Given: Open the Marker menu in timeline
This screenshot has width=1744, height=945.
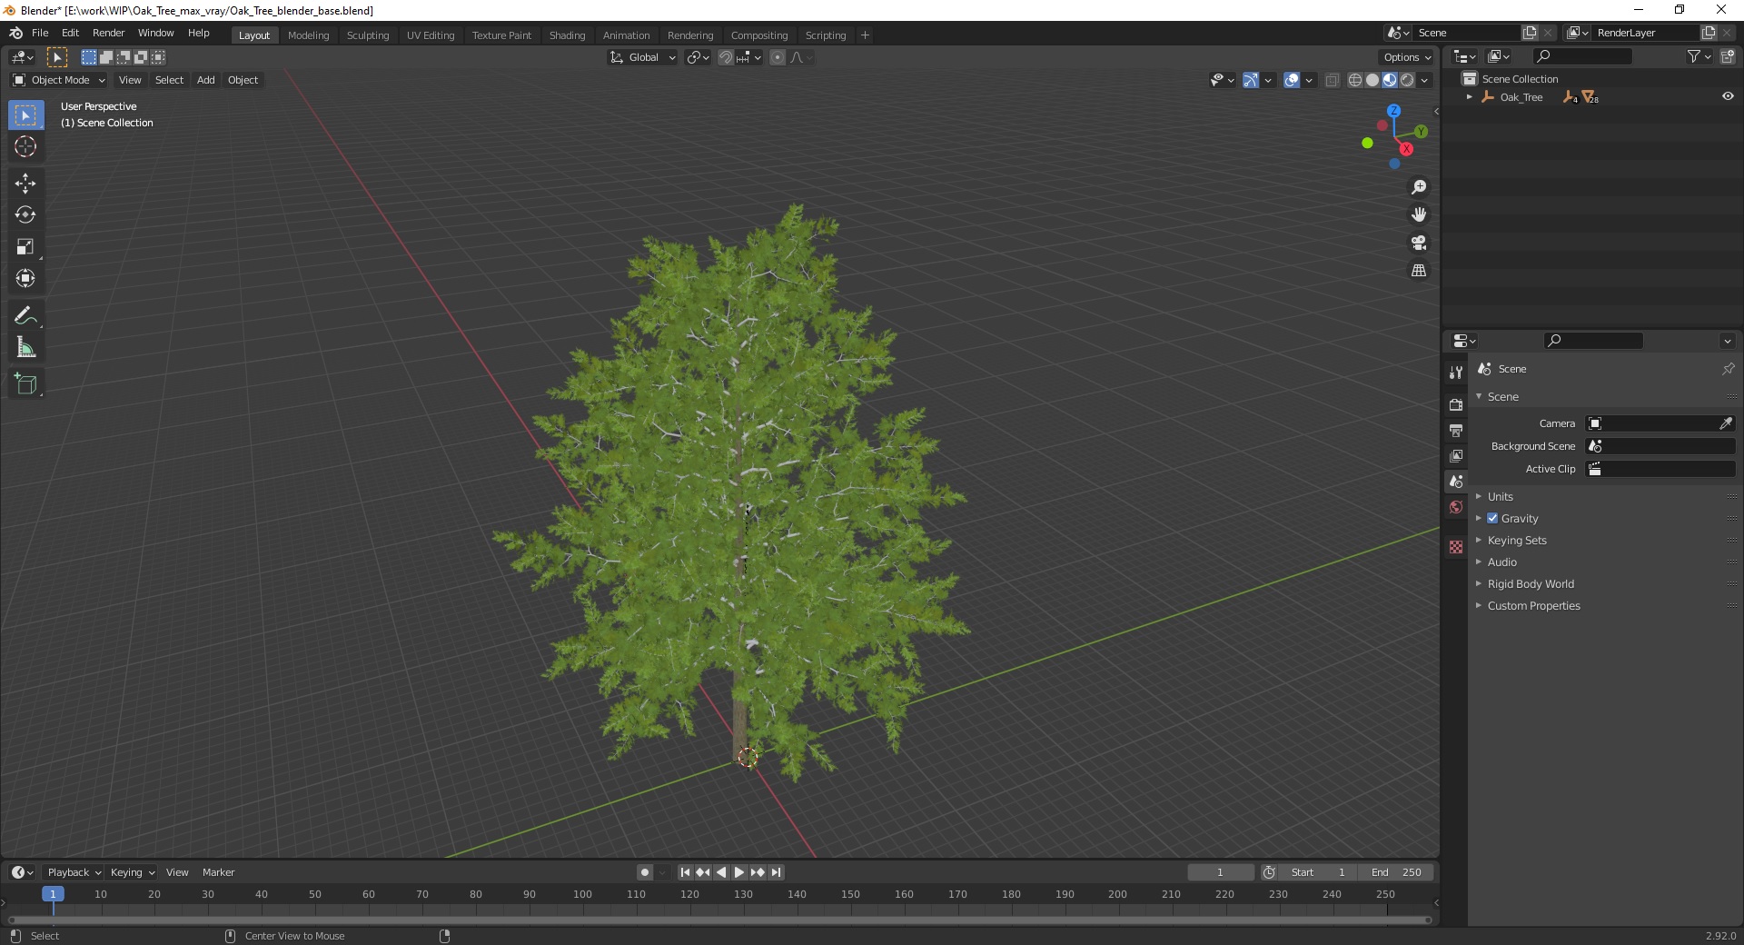Looking at the screenshot, I should pos(218,872).
